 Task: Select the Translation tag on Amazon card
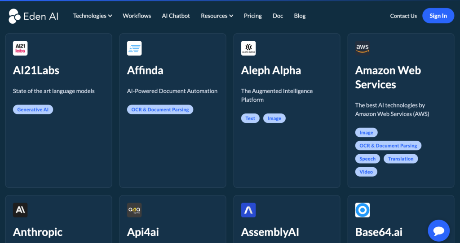click(x=401, y=159)
